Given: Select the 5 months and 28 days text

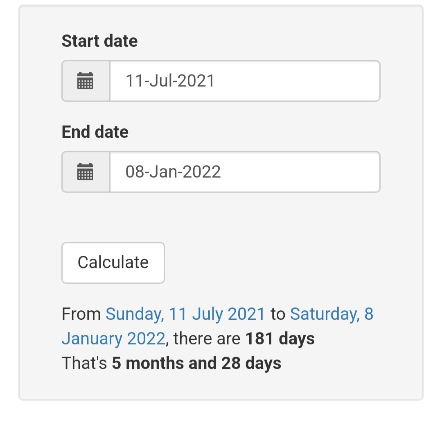Looking at the screenshot, I should click(196, 363).
